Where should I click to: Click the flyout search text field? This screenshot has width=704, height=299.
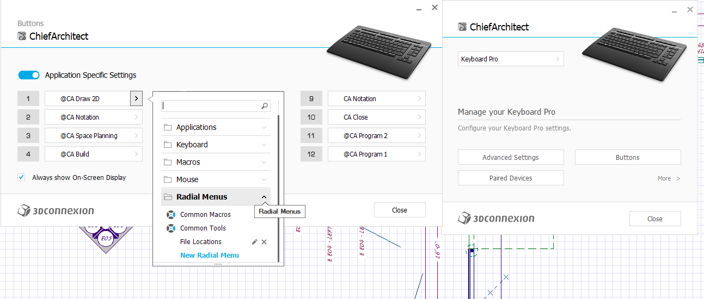[211, 106]
